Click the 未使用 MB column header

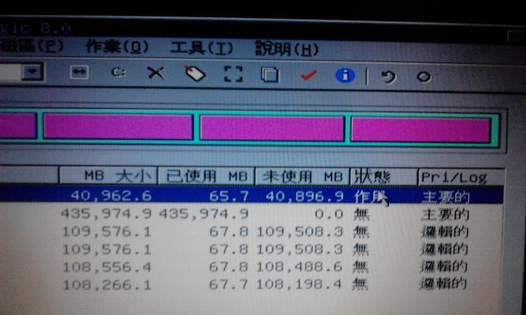[x=302, y=176]
